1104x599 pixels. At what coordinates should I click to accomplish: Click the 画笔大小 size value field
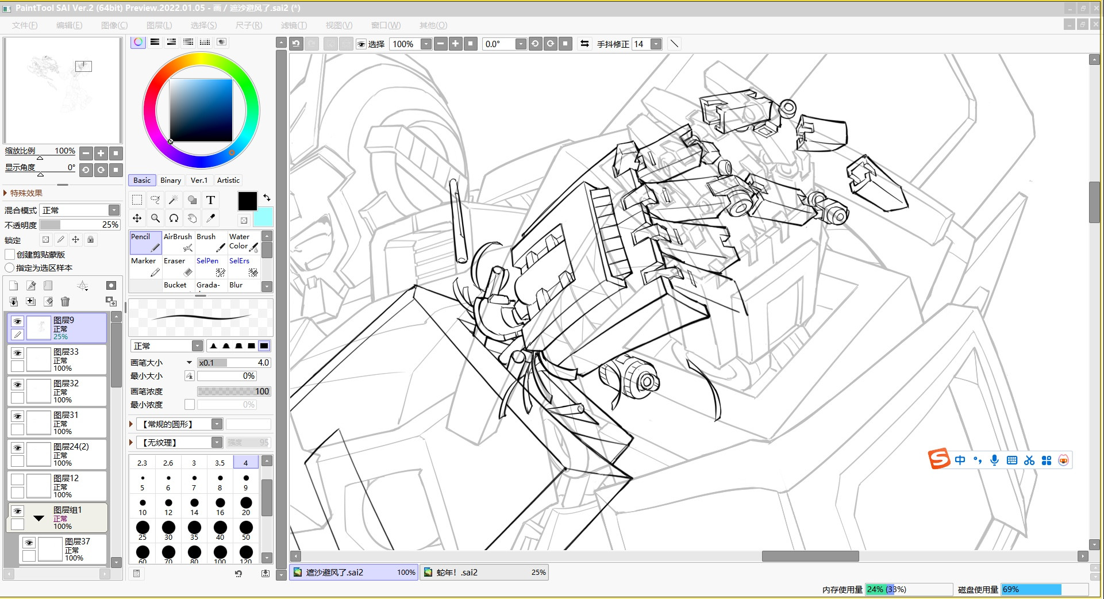(x=234, y=363)
